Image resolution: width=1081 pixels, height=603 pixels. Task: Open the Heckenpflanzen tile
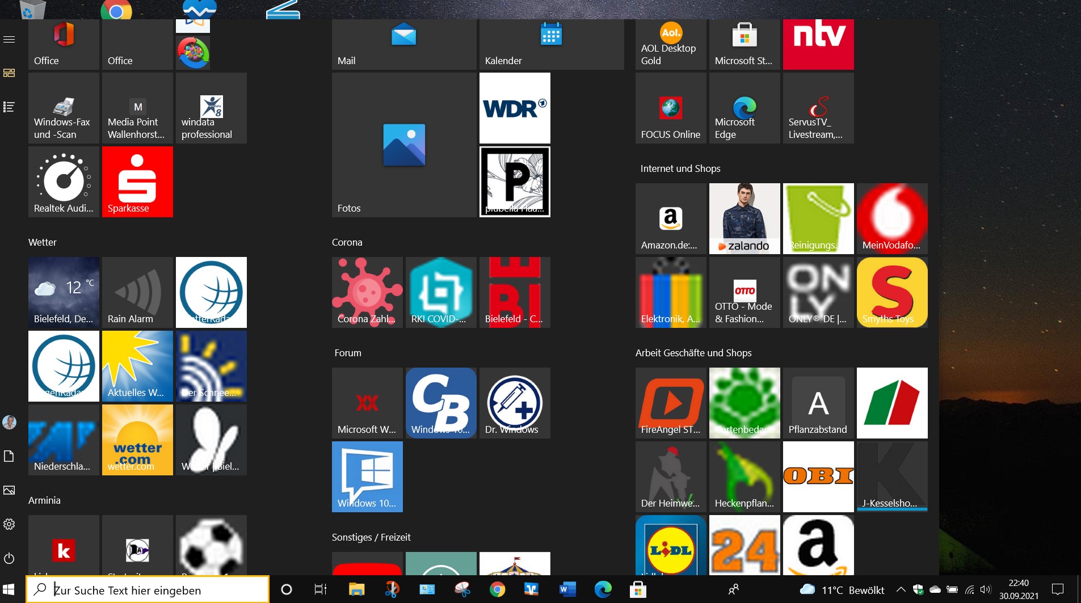(744, 477)
